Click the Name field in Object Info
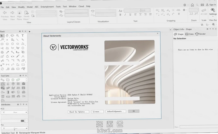 click(x=199, y=127)
